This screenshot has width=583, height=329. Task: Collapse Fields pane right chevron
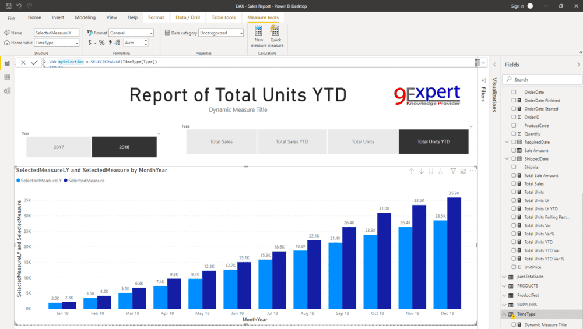pos(578,65)
